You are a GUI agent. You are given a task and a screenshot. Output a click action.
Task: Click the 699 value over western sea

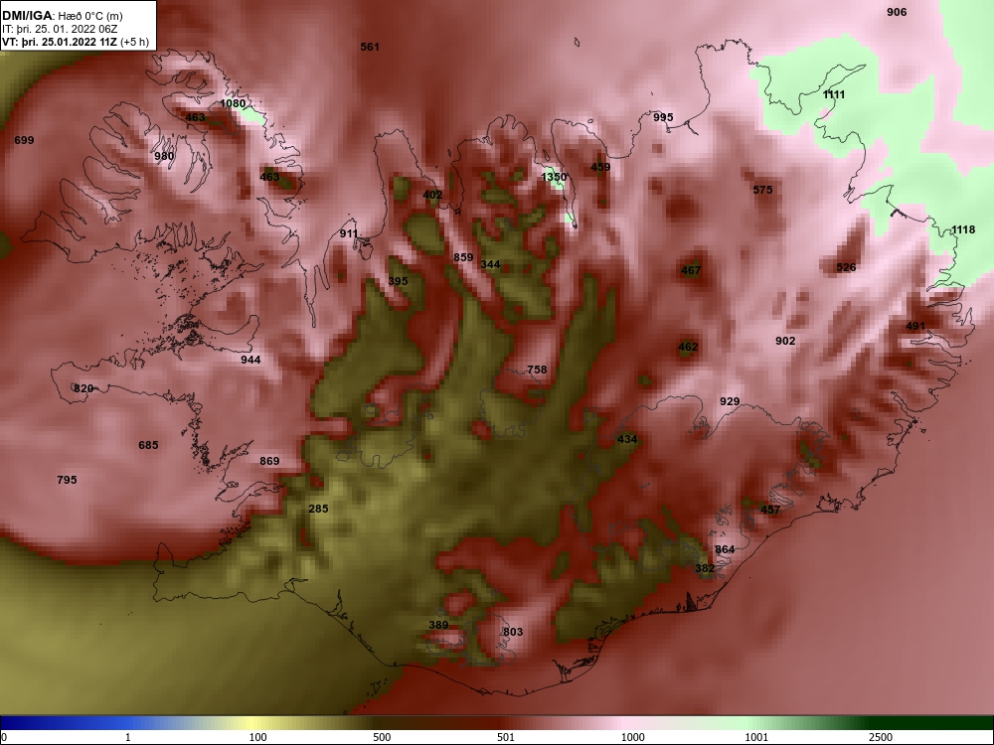[24, 141]
